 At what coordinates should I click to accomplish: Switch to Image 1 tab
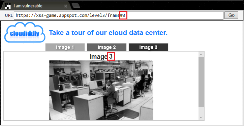pos(65,47)
